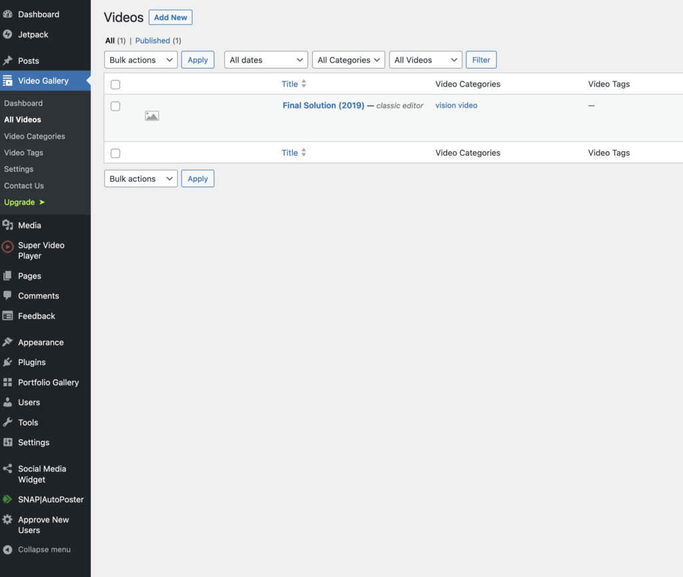Click the Super Video Player play icon
683x577 pixels.
[x=7, y=247]
